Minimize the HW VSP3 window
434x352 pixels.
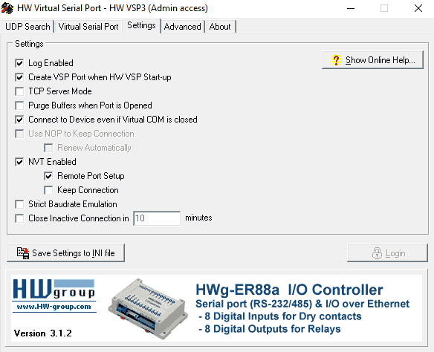tap(351, 8)
